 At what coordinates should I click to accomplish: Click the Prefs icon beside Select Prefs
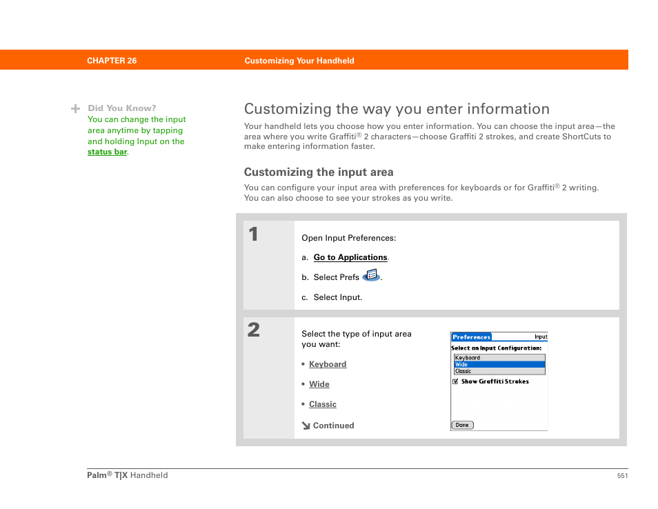point(371,275)
